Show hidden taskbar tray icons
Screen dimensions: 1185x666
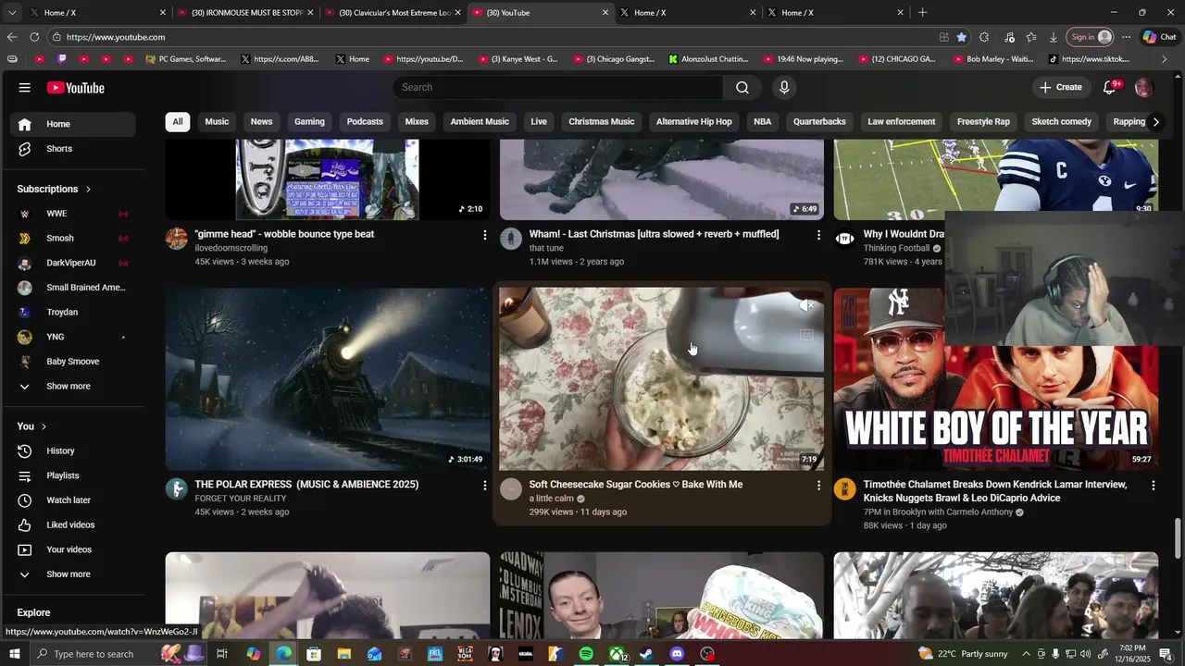pyautogui.click(x=1026, y=654)
